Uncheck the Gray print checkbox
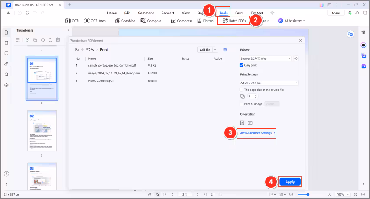This screenshot has width=370, height=199. [242, 65]
